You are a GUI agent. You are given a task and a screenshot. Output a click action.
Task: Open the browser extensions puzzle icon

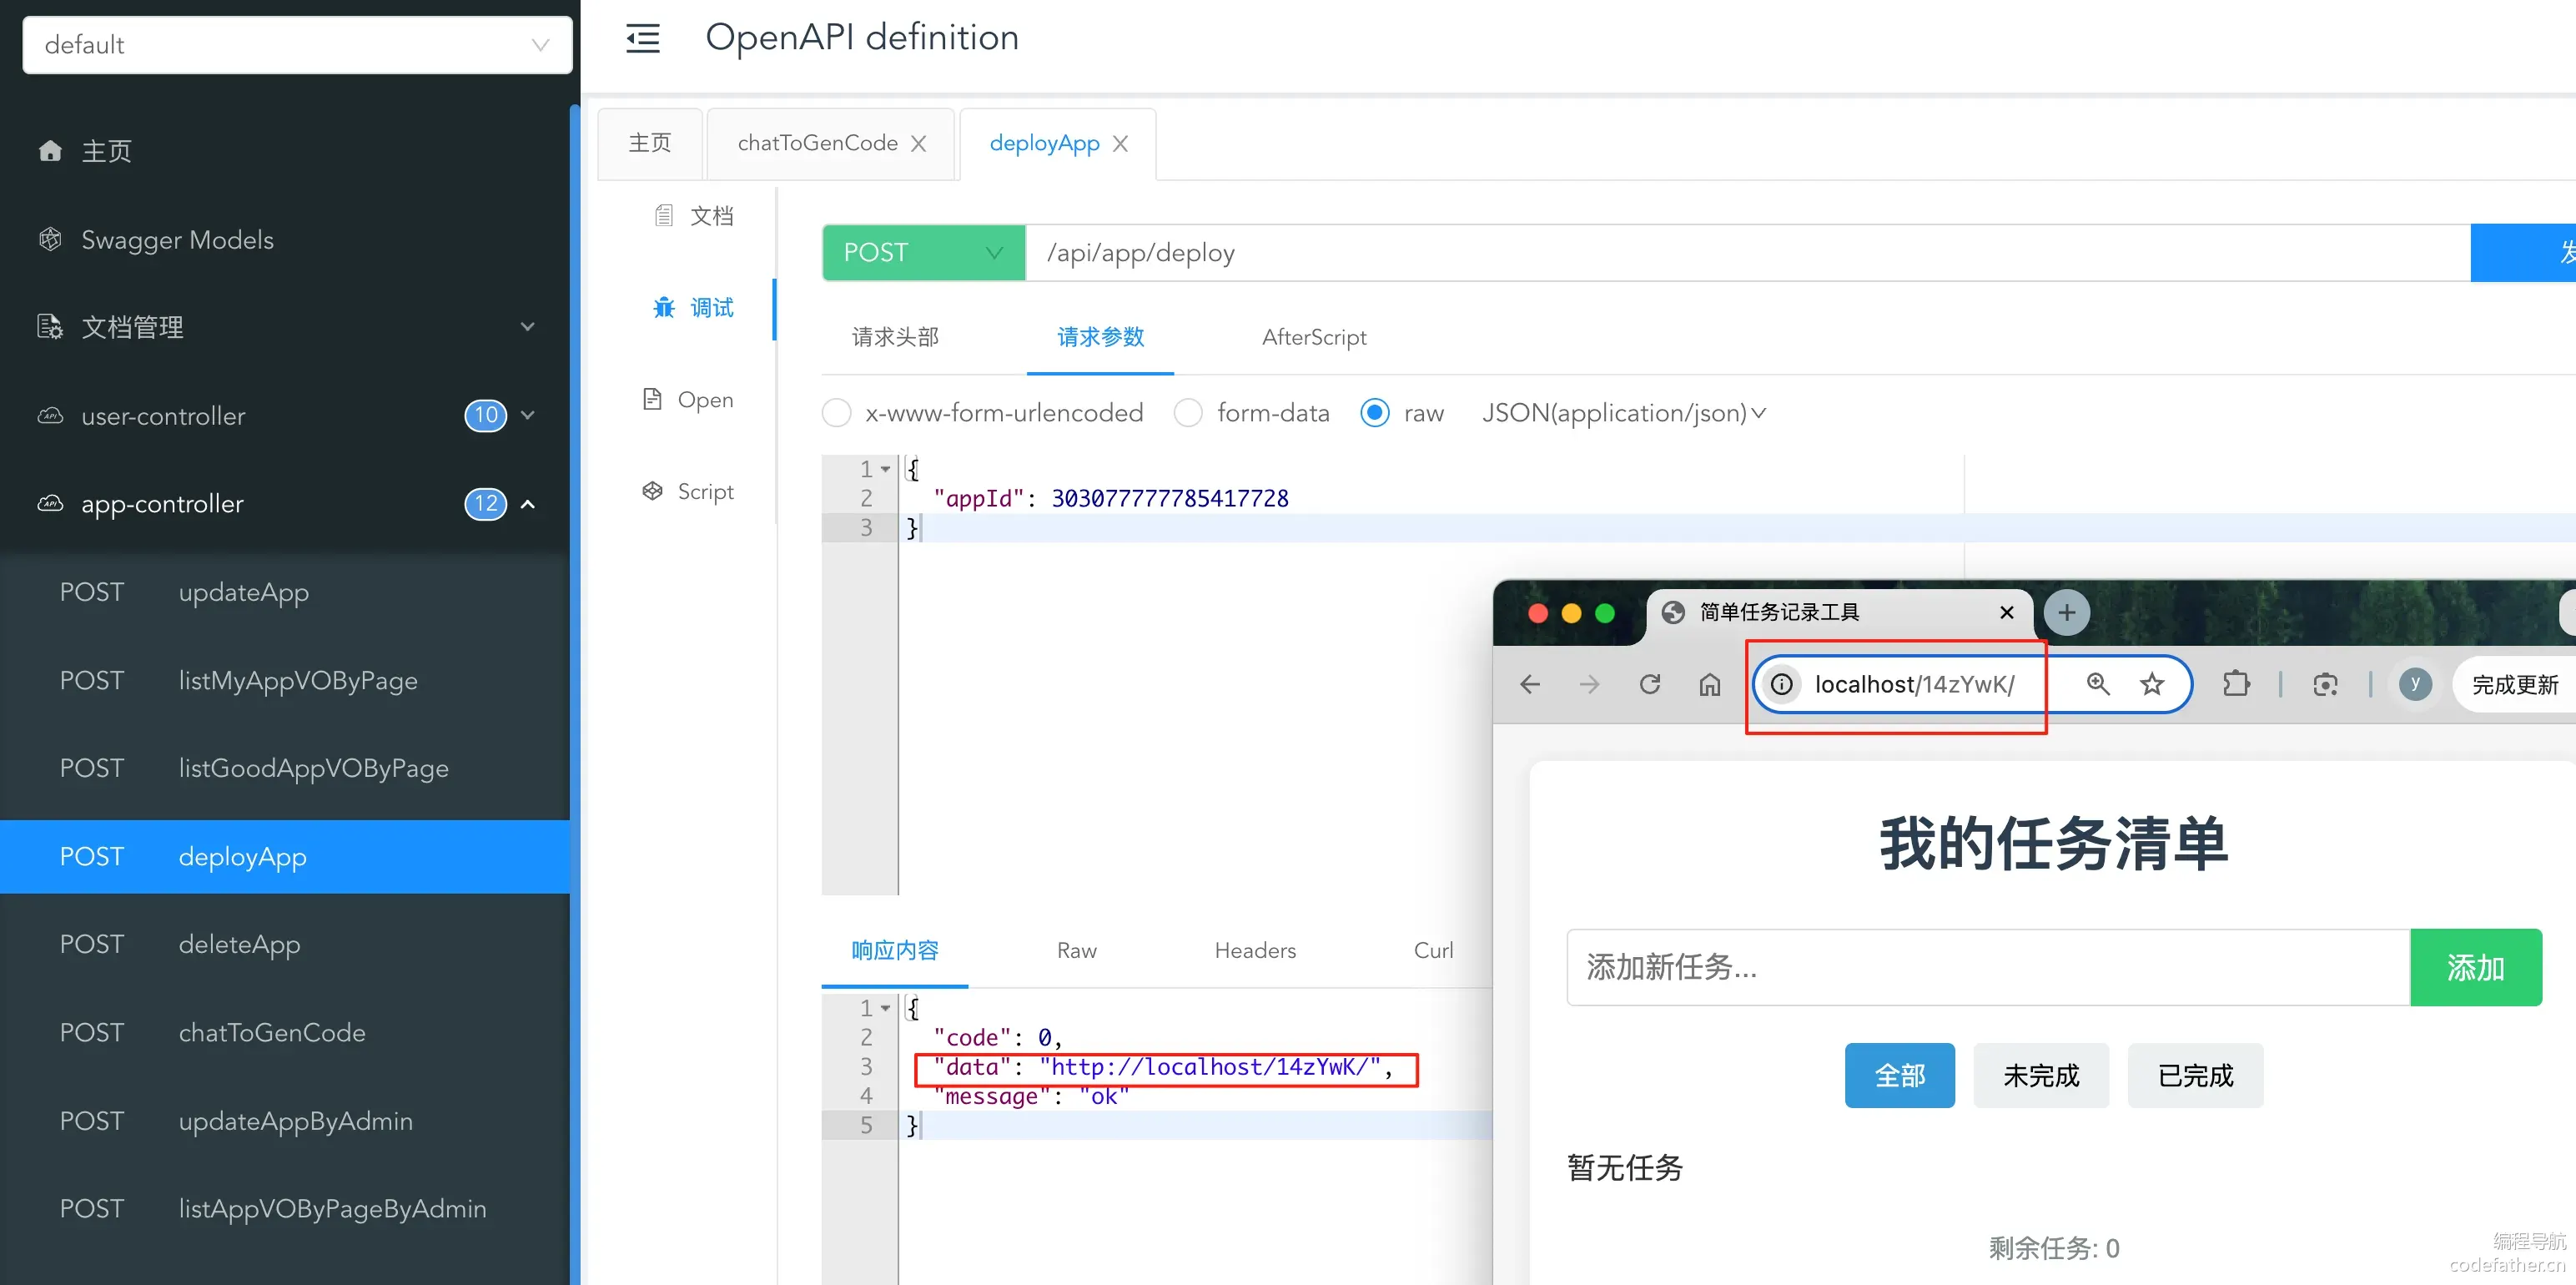pyautogui.click(x=2236, y=684)
